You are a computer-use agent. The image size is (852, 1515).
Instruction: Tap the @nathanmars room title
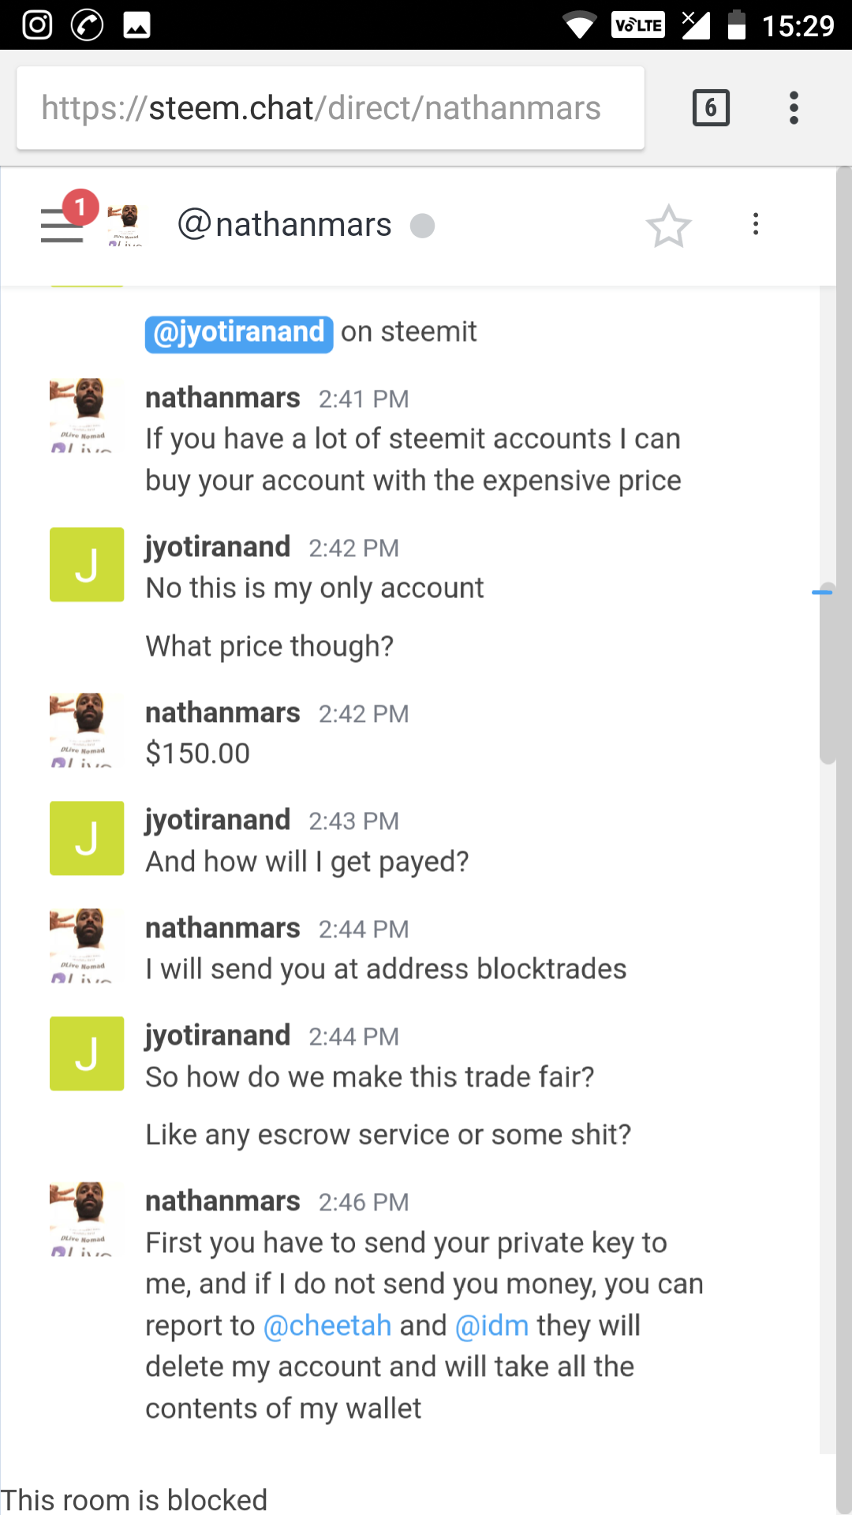[285, 225]
